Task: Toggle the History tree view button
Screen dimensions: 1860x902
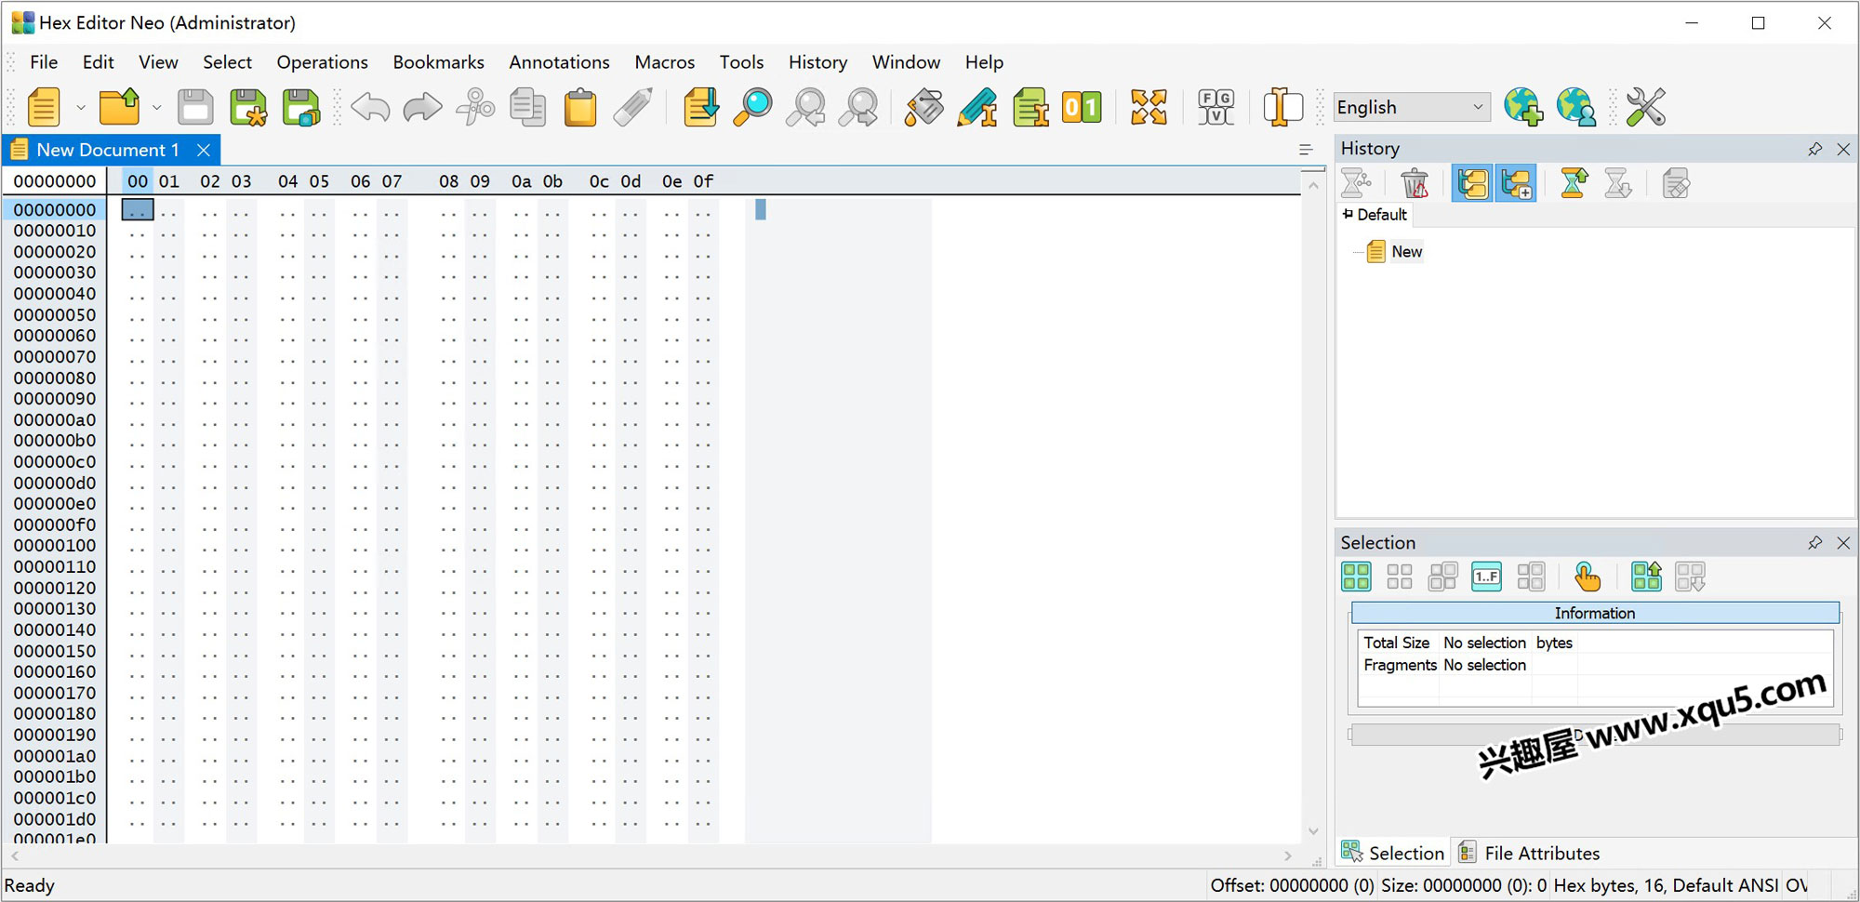Action: point(1472,184)
